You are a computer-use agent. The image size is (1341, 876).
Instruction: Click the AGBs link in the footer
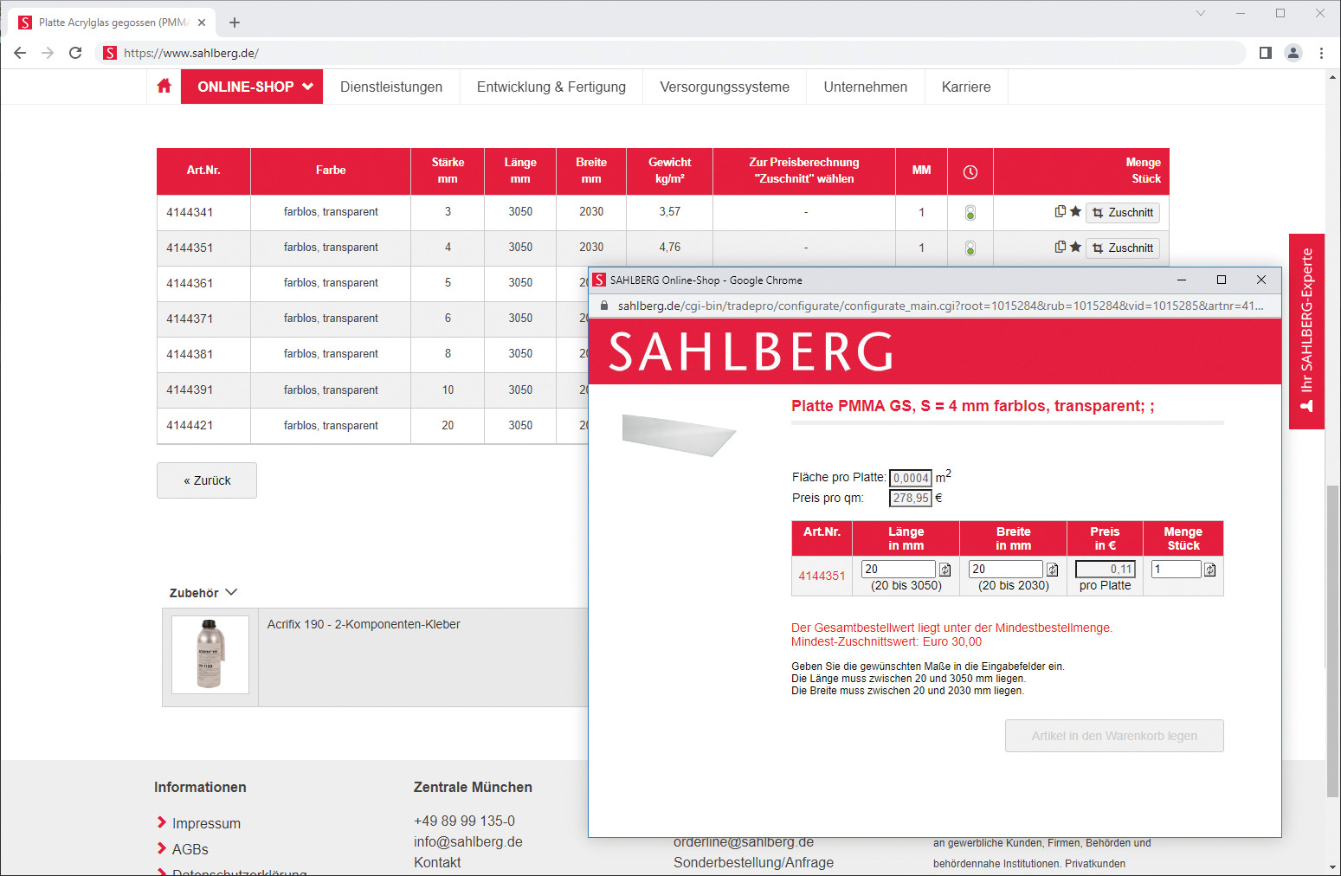click(190, 849)
